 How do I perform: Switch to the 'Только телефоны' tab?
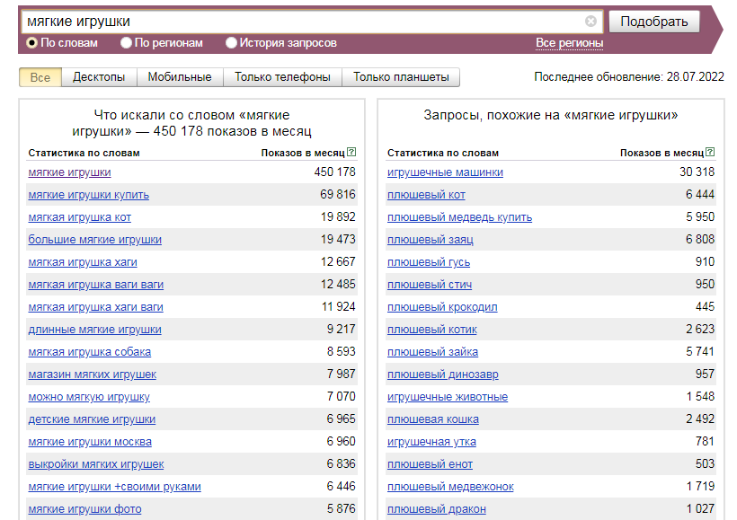click(282, 77)
